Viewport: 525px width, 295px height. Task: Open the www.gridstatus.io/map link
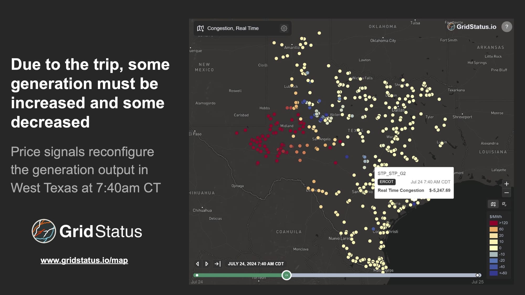click(84, 260)
